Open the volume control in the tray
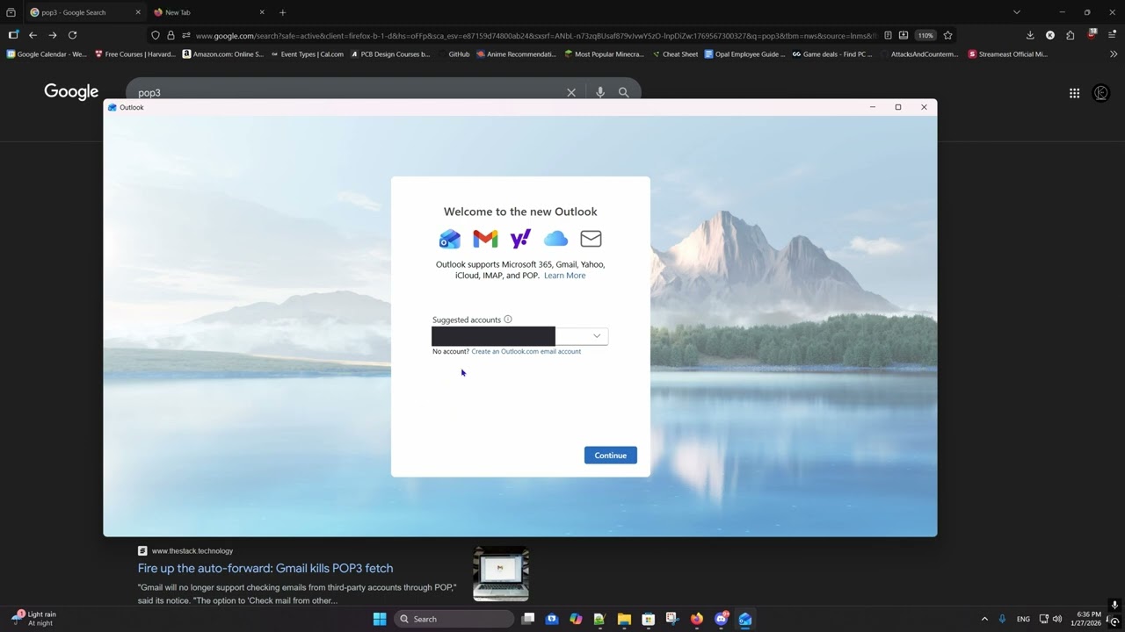This screenshot has width=1125, height=632. [x=1057, y=619]
